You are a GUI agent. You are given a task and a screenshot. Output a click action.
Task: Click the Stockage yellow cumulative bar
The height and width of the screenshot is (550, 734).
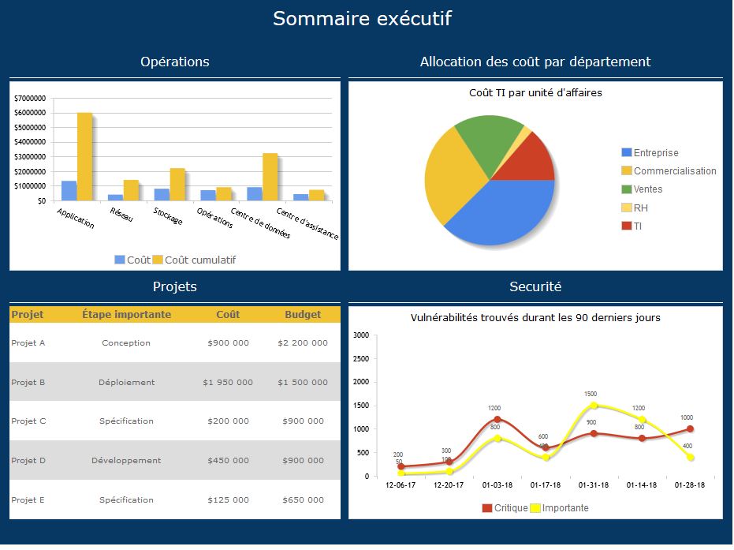tap(177, 184)
